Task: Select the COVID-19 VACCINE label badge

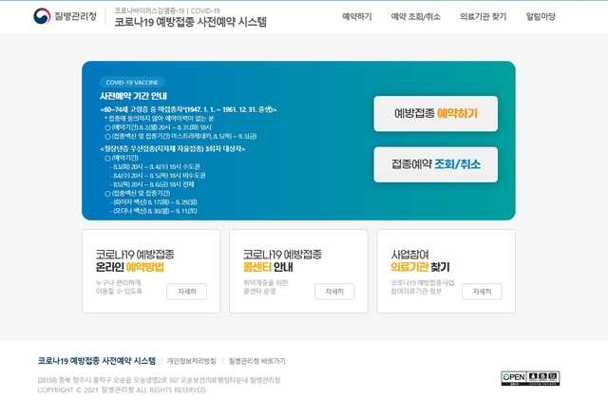Action: click(132, 83)
